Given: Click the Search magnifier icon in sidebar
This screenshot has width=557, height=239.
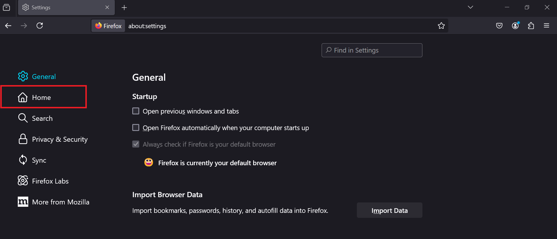Looking at the screenshot, I should [x=23, y=118].
